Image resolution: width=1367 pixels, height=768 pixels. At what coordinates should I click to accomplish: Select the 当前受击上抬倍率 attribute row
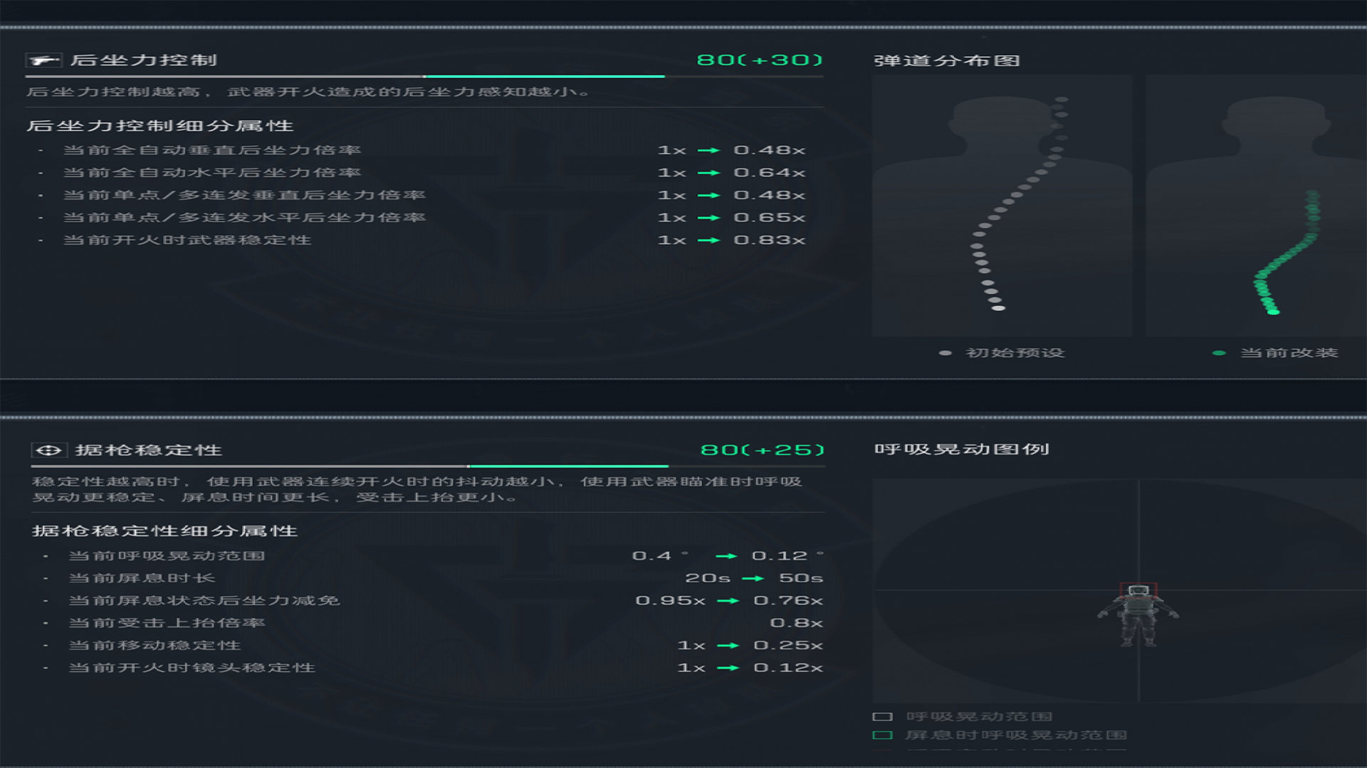pos(167,624)
